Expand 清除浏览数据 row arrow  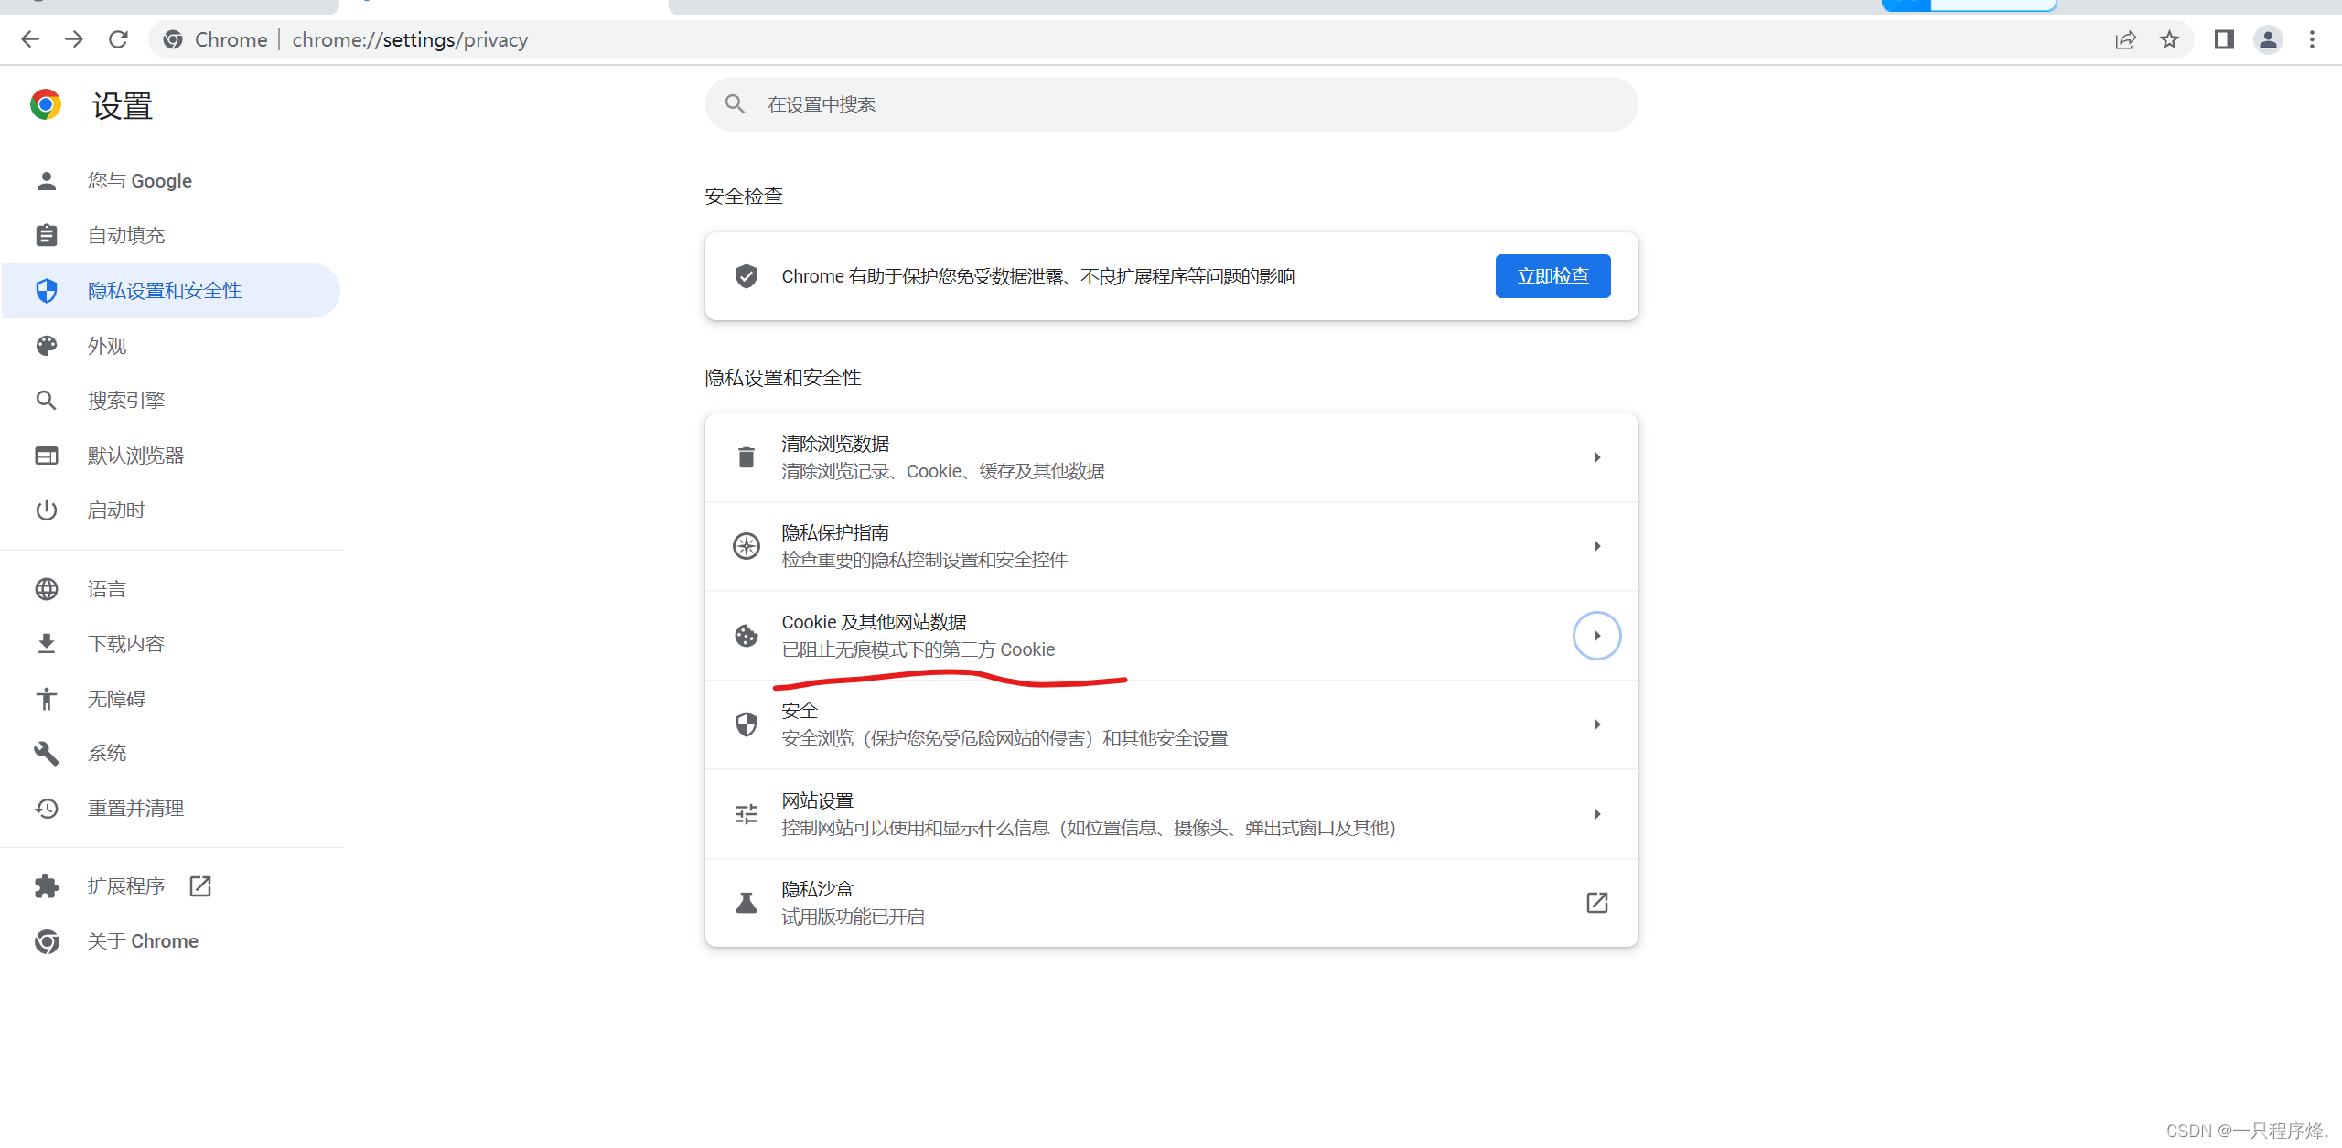click(1596, 457)
